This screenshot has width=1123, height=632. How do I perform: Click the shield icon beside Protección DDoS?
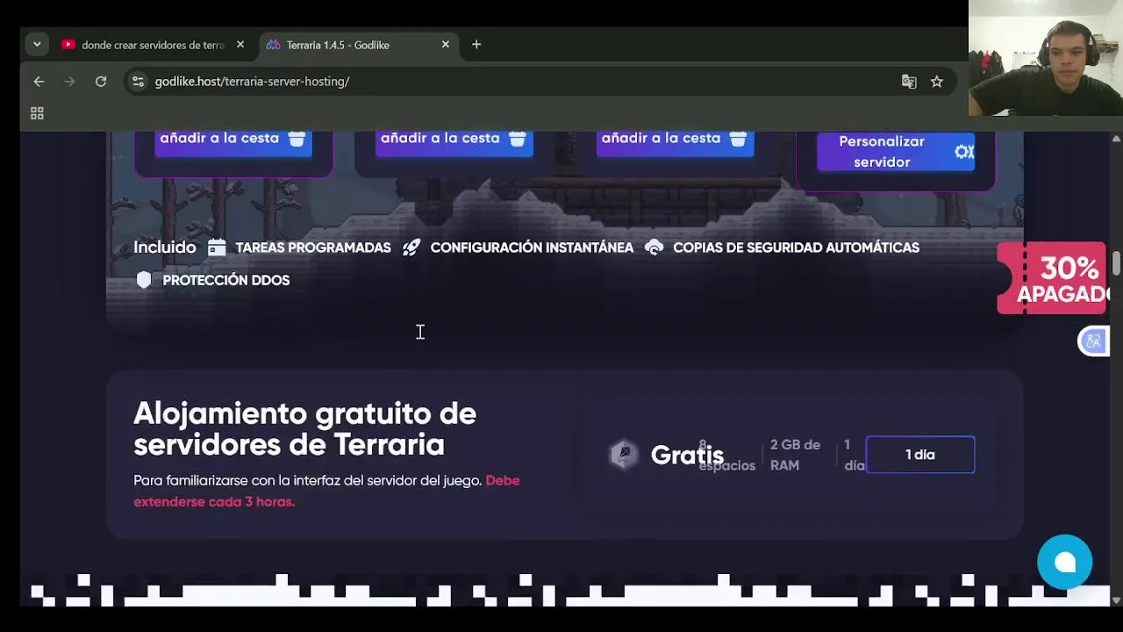(144, 280)
